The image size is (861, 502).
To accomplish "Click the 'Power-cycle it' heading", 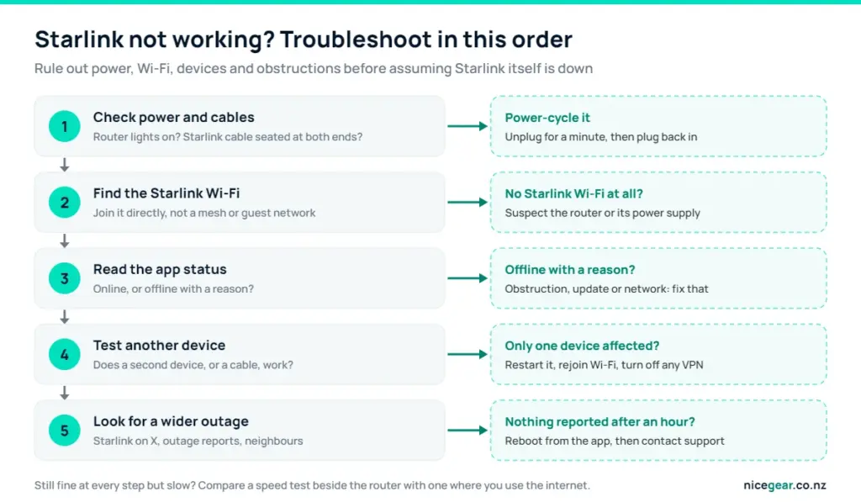I will click(547, 118).
